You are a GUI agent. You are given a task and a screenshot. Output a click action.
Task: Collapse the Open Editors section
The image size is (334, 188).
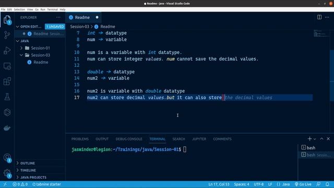click(x=17, y=27)
